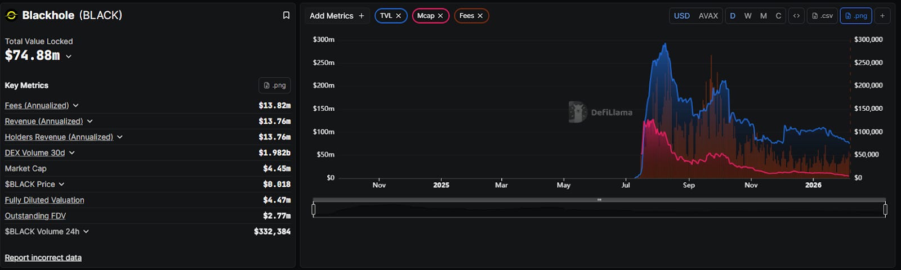Open embed code button
Image resolution: width=901 pixels, height=270 pixels.
coord(796,16)
